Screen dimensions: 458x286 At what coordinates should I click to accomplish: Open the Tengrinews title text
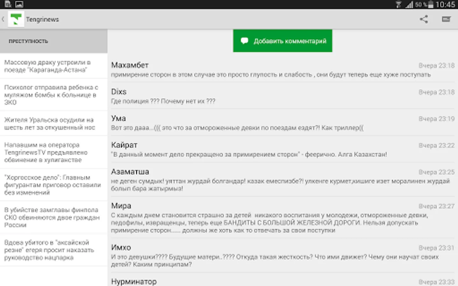coord(42,19)
